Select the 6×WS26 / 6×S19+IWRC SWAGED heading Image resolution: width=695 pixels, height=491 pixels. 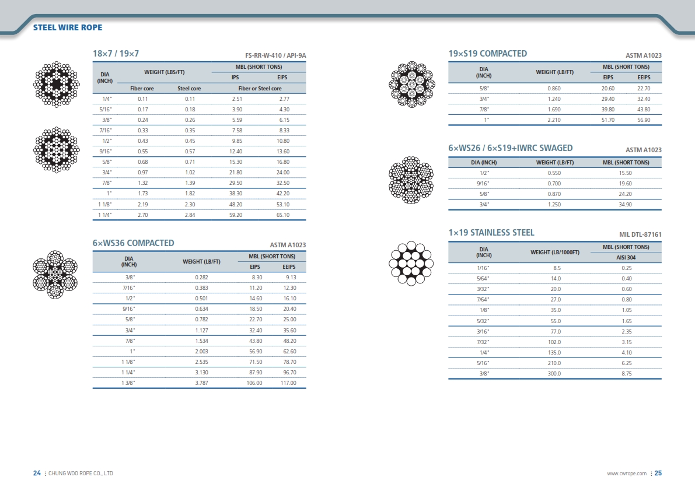pyautogui.click(x=510, y=148)
